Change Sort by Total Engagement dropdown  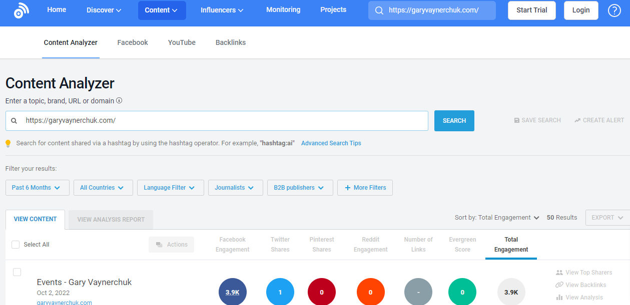[497, 218]
